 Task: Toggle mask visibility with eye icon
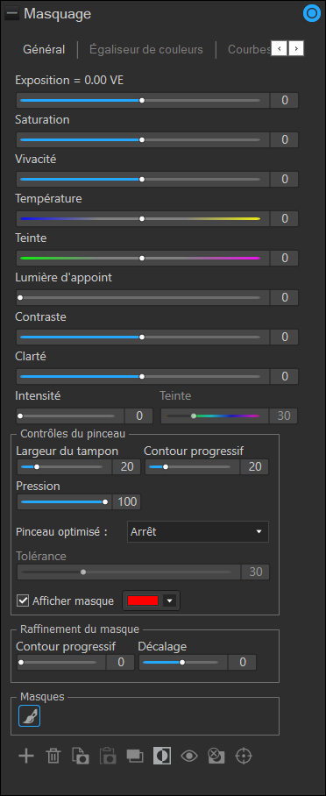(x=189, y=756)
